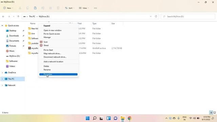Go back with the back arrow
Image resolution: width=217 pixels, height=122 pixels.
click(x=3, y=17)
